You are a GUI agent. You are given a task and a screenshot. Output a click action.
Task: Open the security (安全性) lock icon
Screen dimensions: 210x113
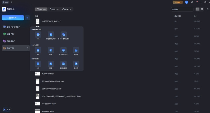pyautogui.click(x=76, y=50)
